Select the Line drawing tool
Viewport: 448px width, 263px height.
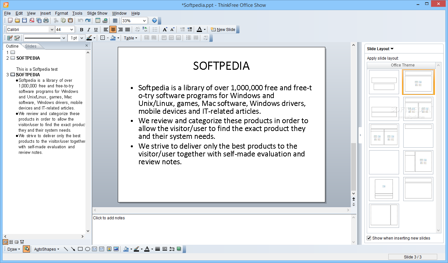pyautogui.click(x=66, y=249)
